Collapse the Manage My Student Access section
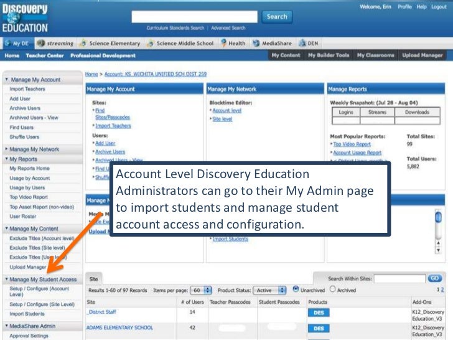 point(6,279)
